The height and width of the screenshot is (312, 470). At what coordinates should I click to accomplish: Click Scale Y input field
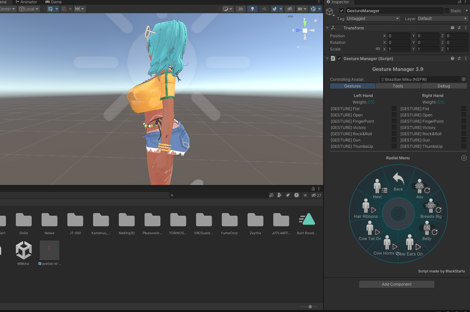(428, 49)
